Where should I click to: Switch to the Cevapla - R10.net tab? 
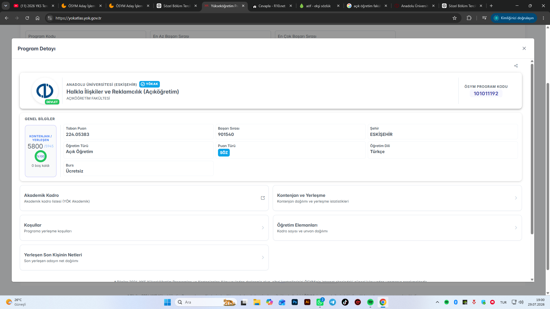(x=272, y=6)
